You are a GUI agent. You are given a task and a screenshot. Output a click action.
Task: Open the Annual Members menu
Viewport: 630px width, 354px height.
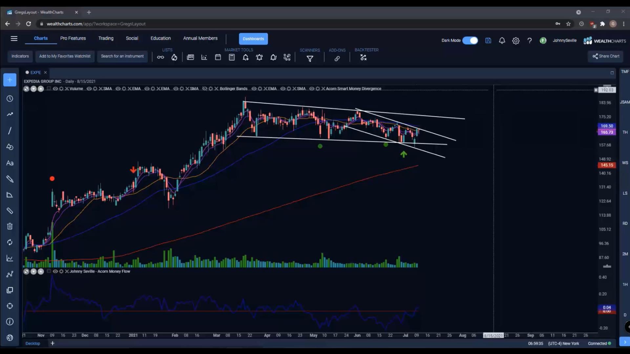point(200,38)
